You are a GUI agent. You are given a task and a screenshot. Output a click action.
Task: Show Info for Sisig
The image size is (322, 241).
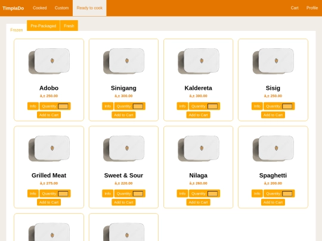[x=257, y=106]
